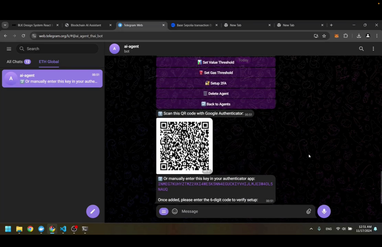
Task: Open the Chrome profile menu
Action: point(368,36)
